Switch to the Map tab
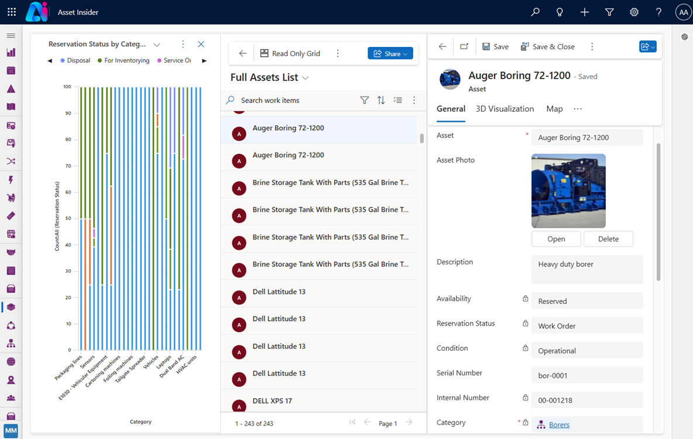Image resolution: width=693 pixels, height=439 pixels. 554,109
